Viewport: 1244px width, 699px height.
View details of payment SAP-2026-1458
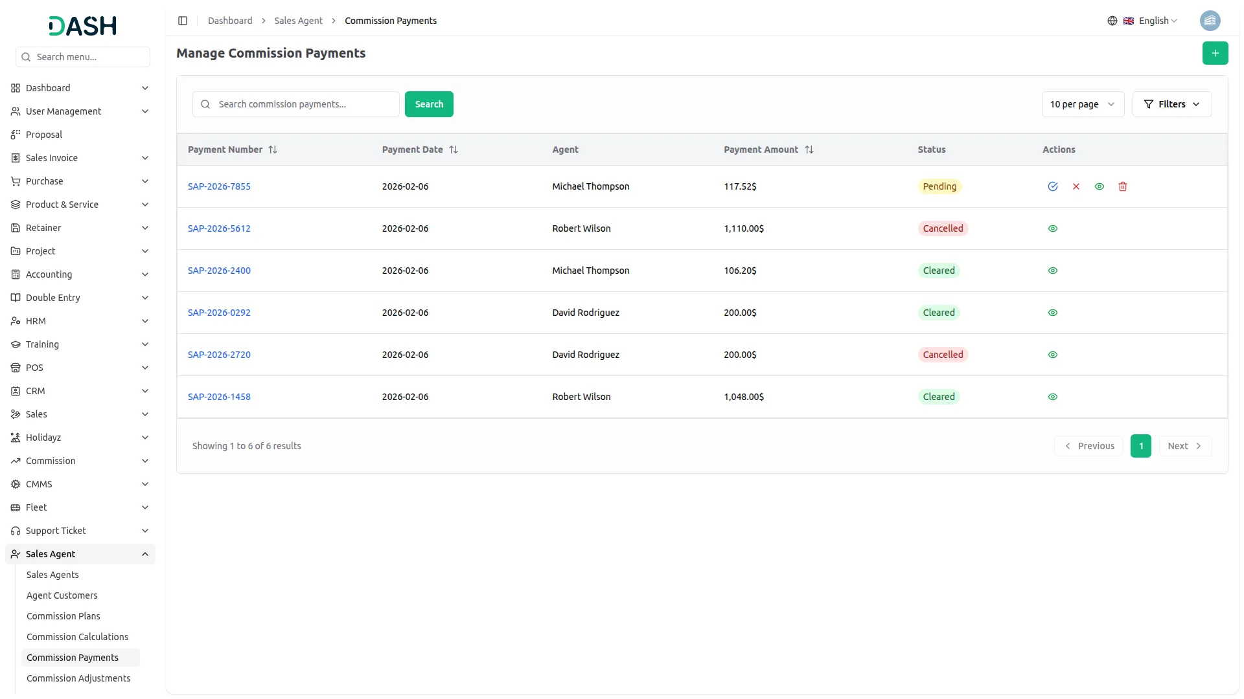[x=1052, y=397]
